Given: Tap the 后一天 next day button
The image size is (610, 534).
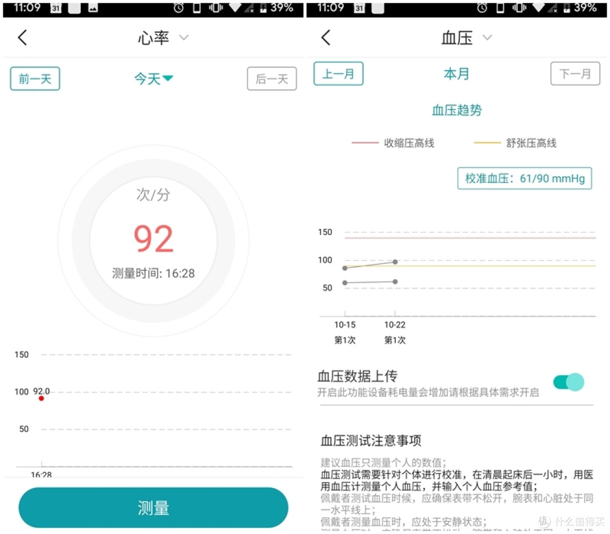Looking at the screenshot, I should [x=272, y=79].
